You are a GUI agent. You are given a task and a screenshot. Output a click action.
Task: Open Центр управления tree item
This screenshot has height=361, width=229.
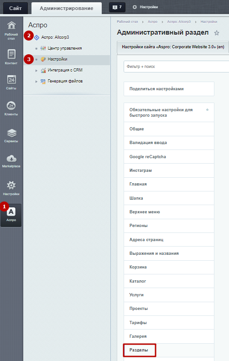(65, 48)
